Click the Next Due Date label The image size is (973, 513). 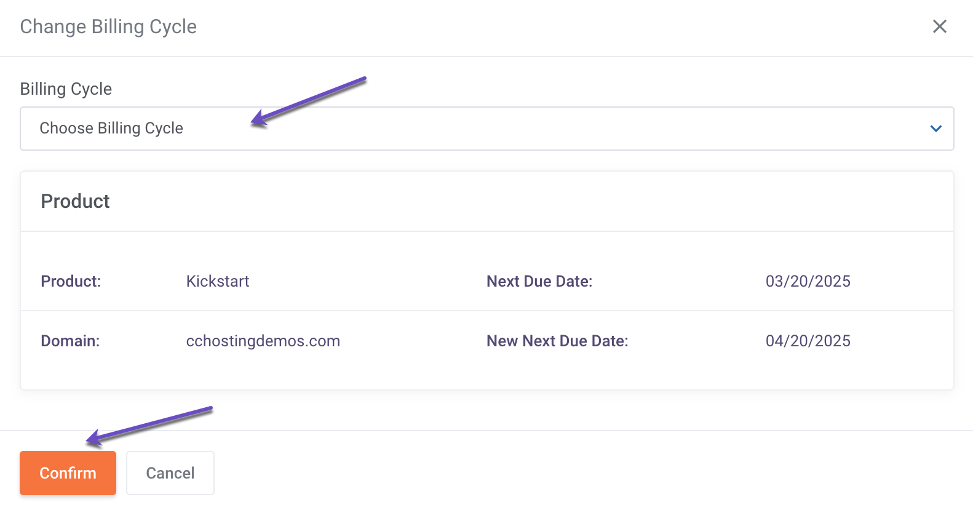(x=539, y=282)
